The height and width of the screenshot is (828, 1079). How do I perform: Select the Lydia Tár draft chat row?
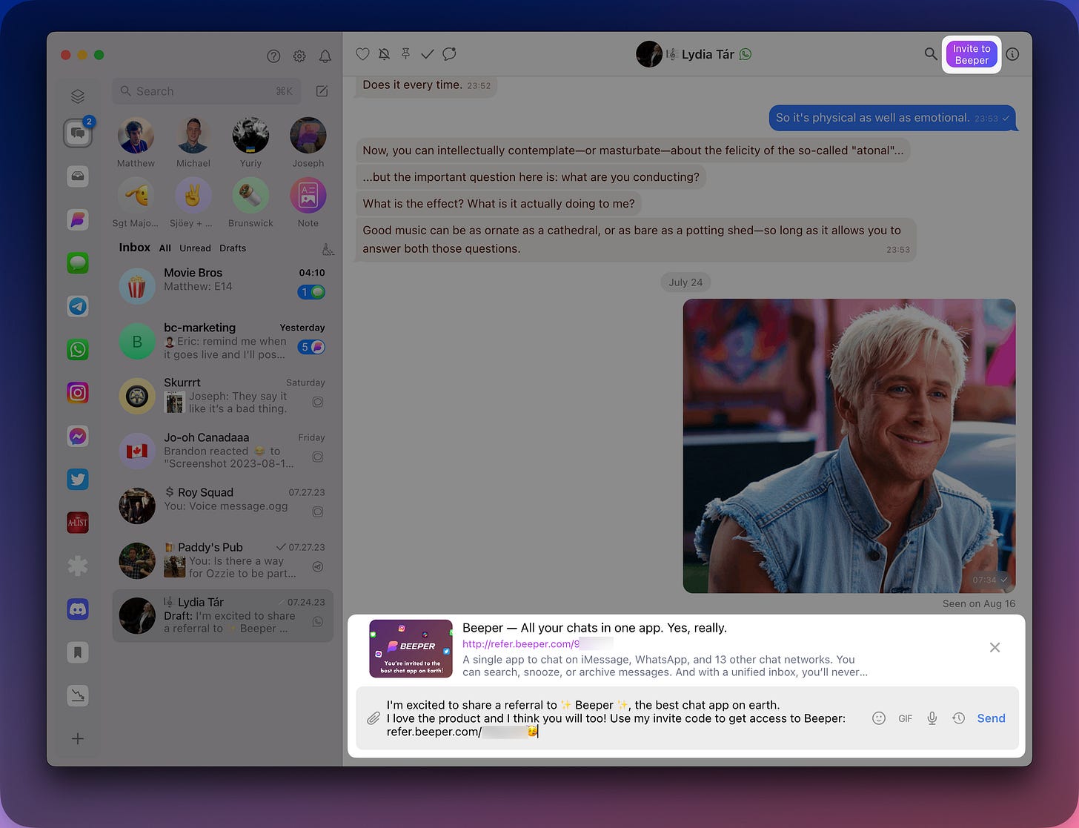coord(223,615)
